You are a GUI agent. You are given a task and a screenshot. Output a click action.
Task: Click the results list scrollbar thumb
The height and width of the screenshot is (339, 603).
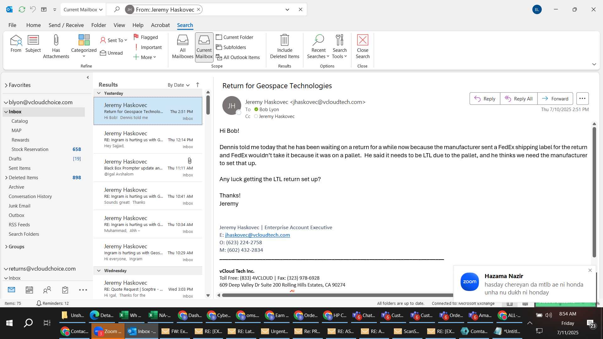208,105
